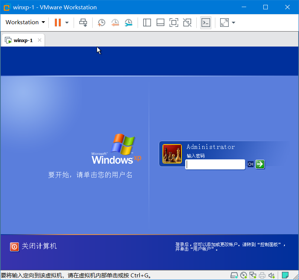The image size is (299, 280).
Task: Click the VMware Workstation title bar logo
Action: coord(7,7)
